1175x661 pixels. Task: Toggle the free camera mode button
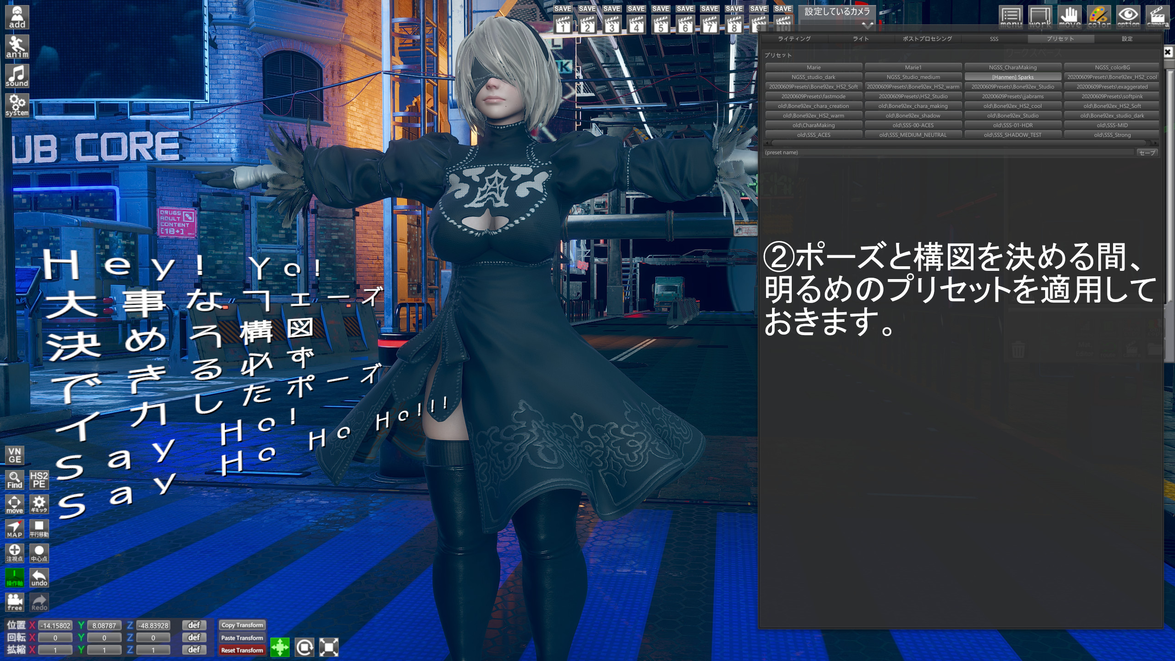click(15, 602)
